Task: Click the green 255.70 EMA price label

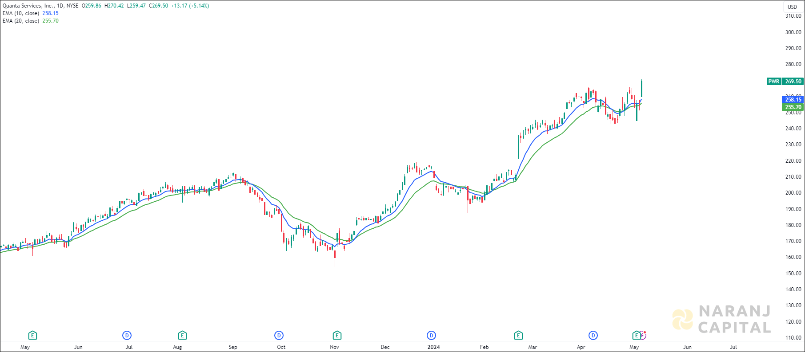Action: 793,107
